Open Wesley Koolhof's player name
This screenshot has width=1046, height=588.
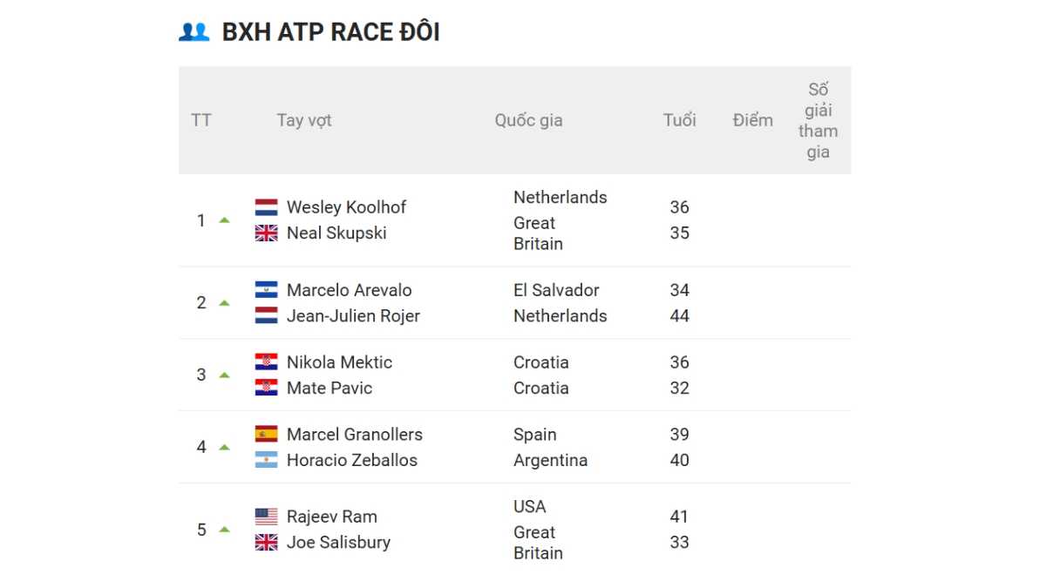coord(346,207)
